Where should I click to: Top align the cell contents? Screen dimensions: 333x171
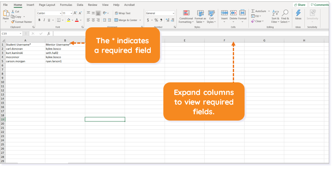point(88,13)
